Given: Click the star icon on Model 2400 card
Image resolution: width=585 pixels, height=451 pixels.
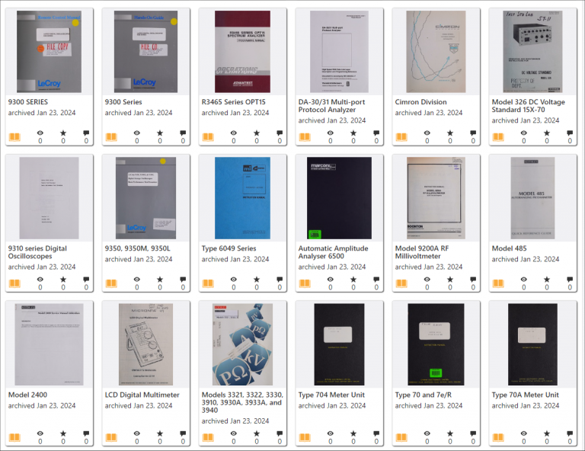Looking at the screenshot, I should click(63, 433).
